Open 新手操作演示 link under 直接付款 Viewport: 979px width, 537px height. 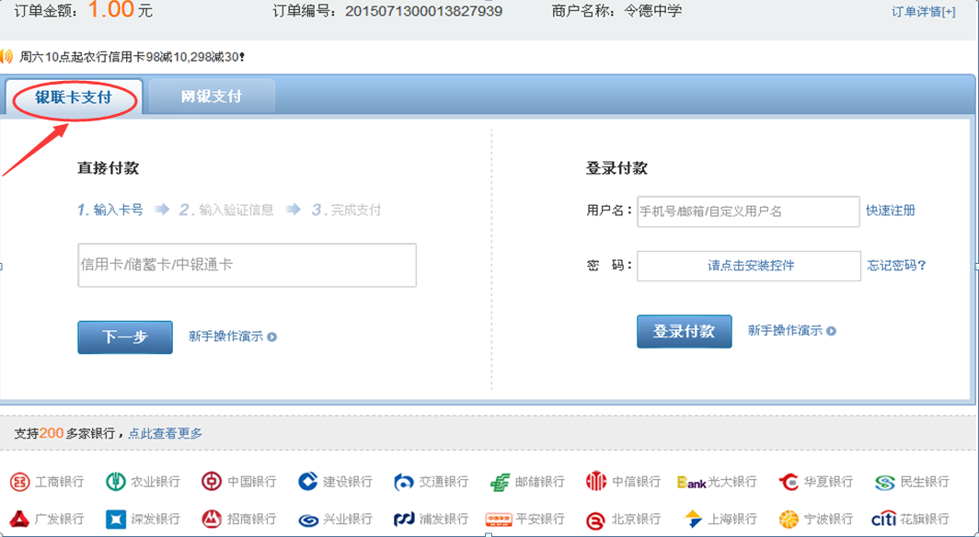coord(225,337)
